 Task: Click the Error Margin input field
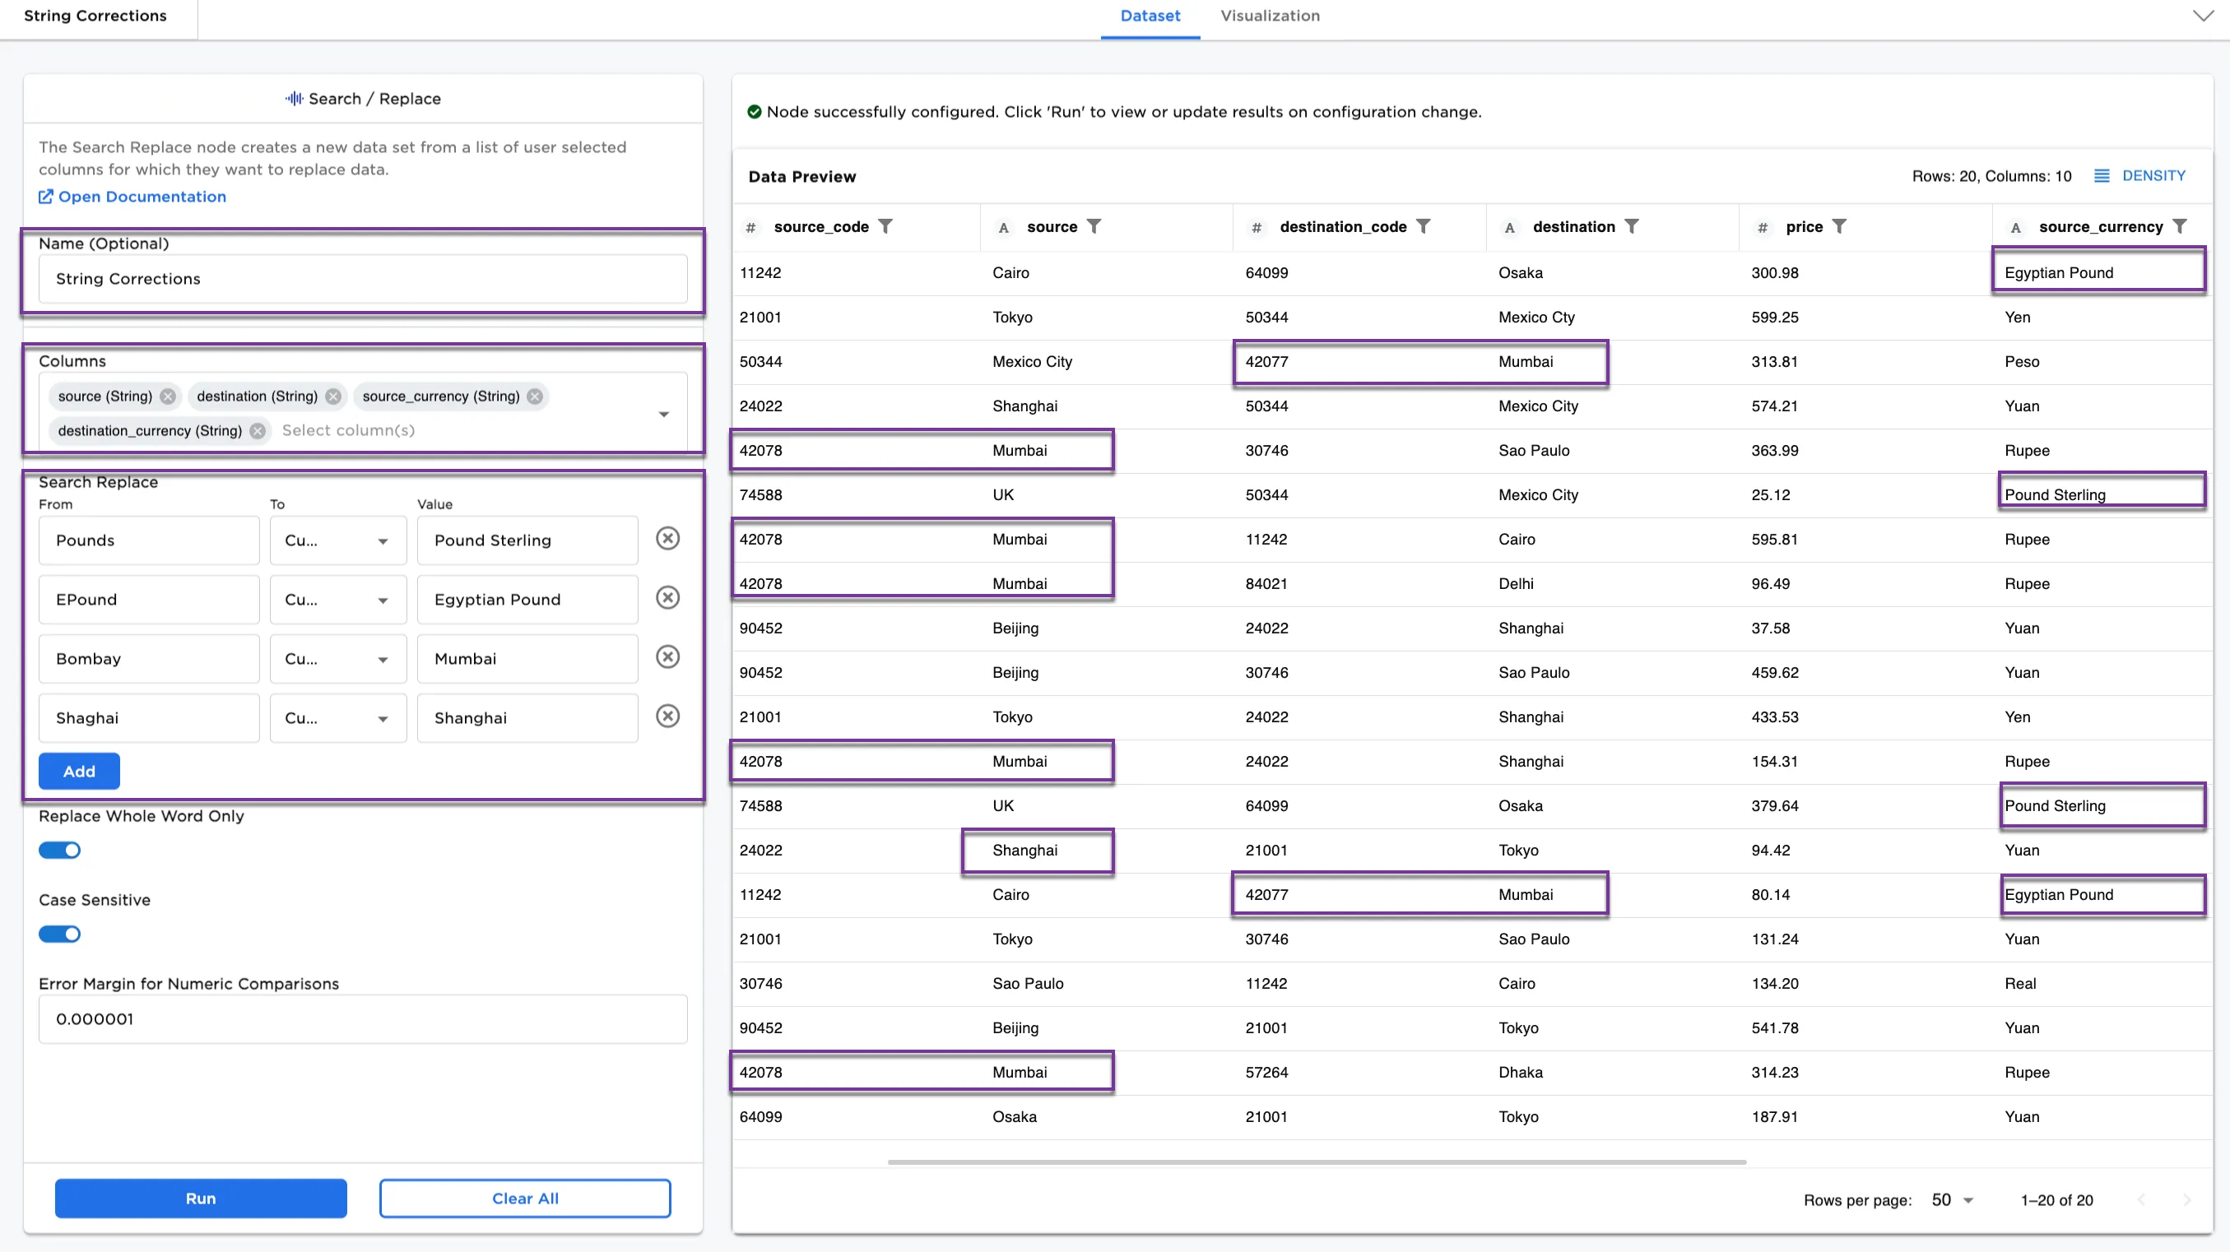tap(363, 1018)
